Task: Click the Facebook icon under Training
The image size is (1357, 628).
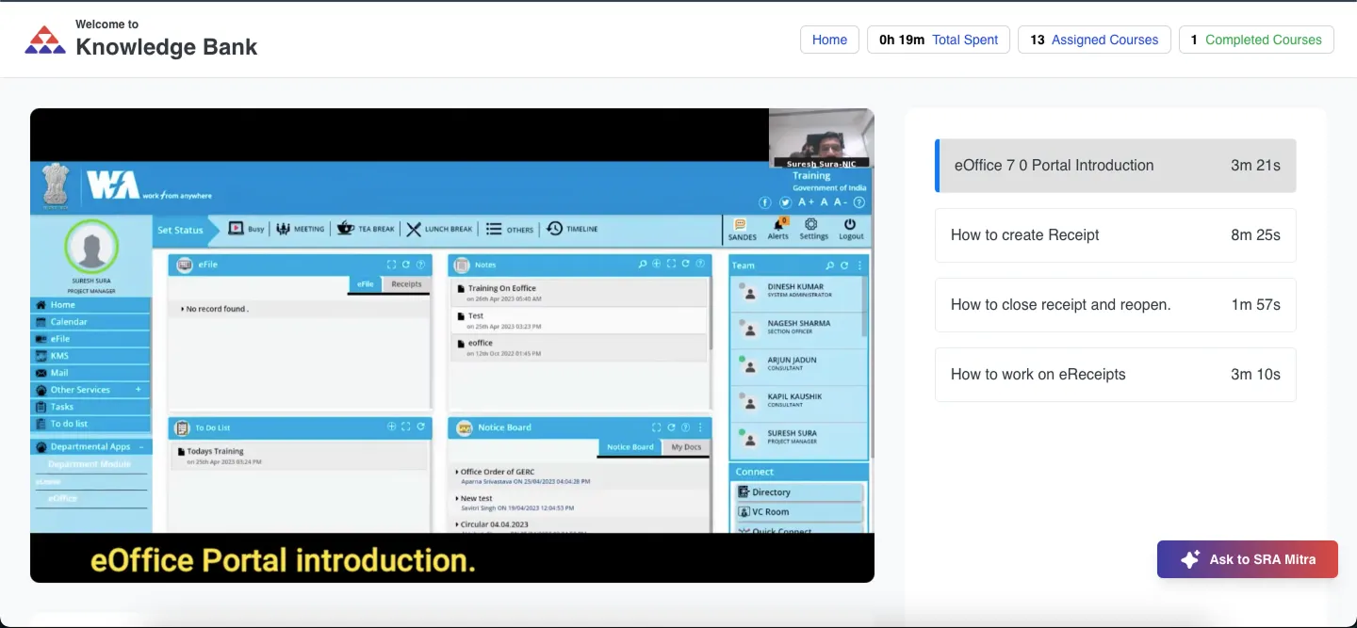Action: pyautogui.click(x=765, y=202)
